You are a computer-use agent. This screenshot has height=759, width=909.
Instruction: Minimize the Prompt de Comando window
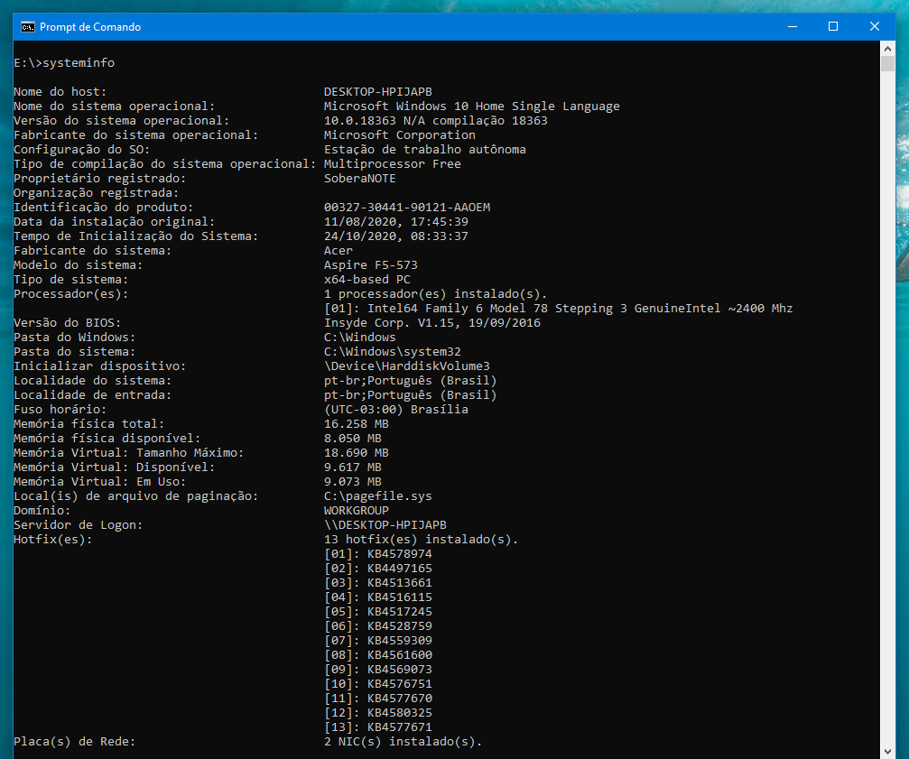[793, 27]
